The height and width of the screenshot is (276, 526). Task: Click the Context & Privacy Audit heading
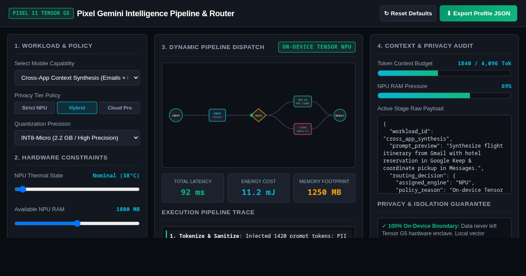click(x=425, y=46)
